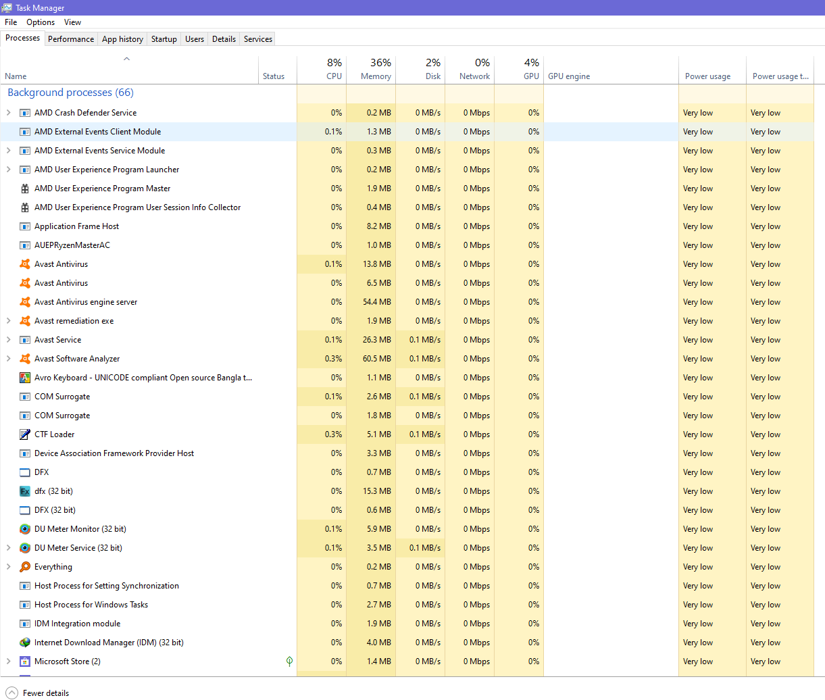Switch to the Performance tab
Viewport: 825px width, 700px height.
pos(71,39)
